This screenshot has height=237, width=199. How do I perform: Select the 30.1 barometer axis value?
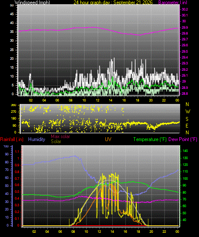point(185,15)
